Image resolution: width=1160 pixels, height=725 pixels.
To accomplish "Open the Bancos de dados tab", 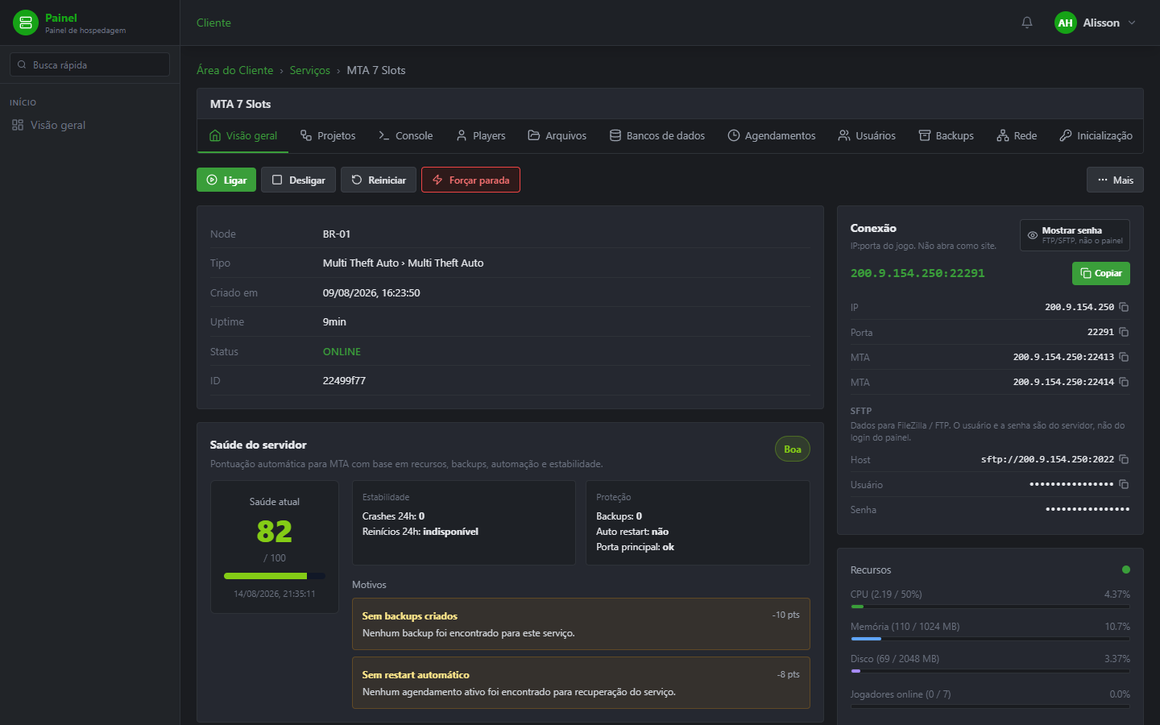I will pos(657,135).
